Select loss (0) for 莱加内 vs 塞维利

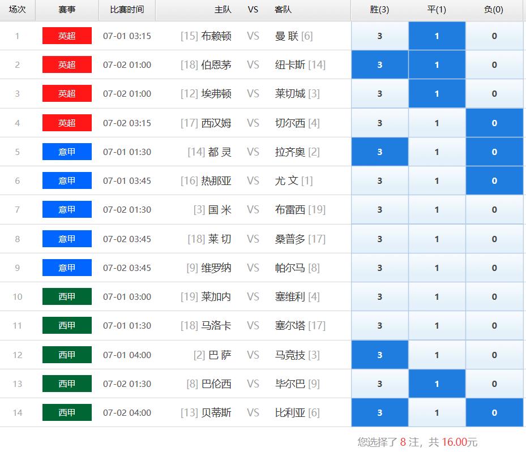494,296
